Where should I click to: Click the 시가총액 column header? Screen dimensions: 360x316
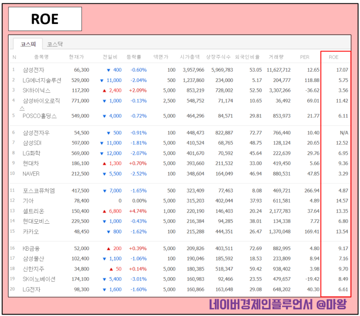point(189,57)
